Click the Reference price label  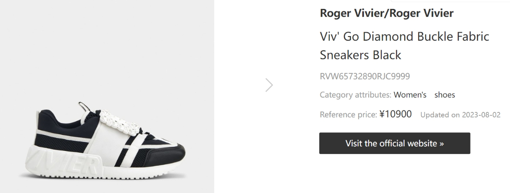[348, 115]
